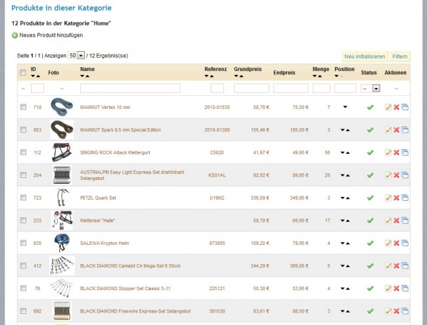This screenshot has width=427, height=325.
Task: Duplicate the PETZL Quark Set product
Action: pos(405,198)
